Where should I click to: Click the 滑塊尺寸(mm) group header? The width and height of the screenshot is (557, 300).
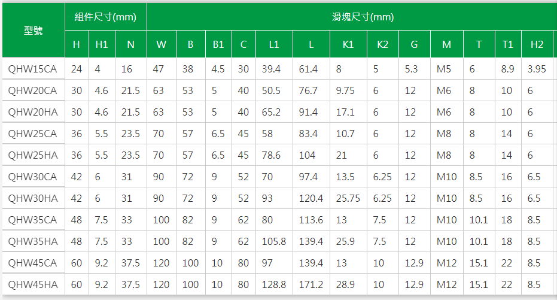click(363, 17)
